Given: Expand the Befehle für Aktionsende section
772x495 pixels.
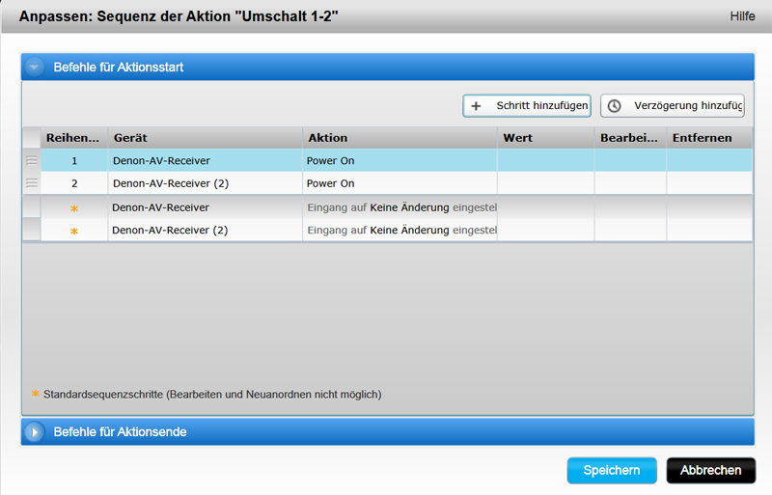Looking at the screenshot, I should click(36, 432).
